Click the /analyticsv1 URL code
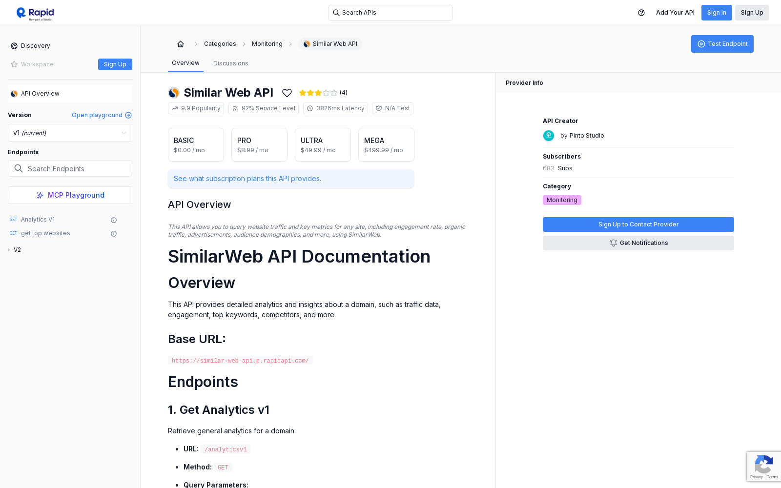The height and width of the screenshot is (488, 781). [226, 449]
